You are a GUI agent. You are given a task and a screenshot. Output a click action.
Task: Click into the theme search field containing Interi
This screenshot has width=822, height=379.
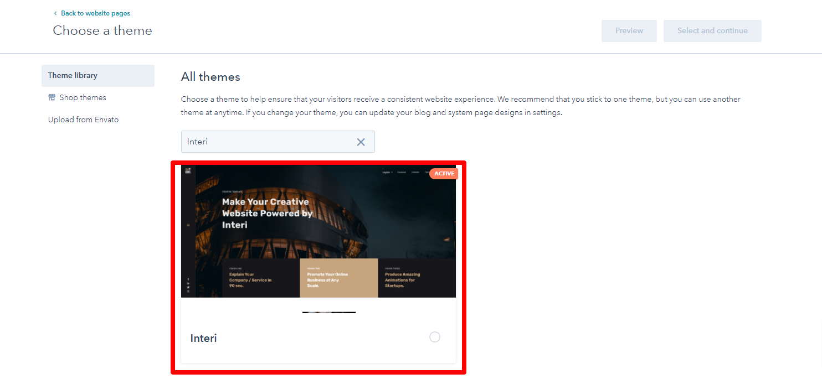coord(266,142)
